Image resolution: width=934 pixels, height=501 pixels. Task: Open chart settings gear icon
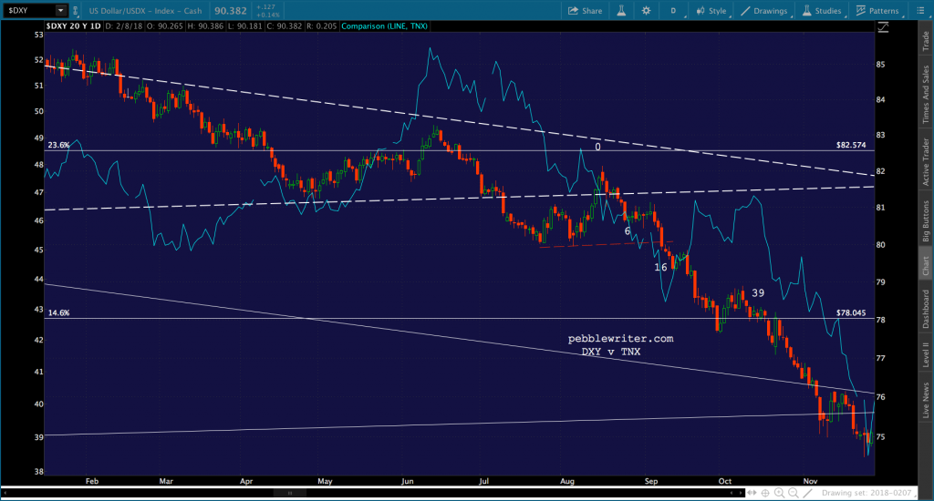tap(646, 11)
